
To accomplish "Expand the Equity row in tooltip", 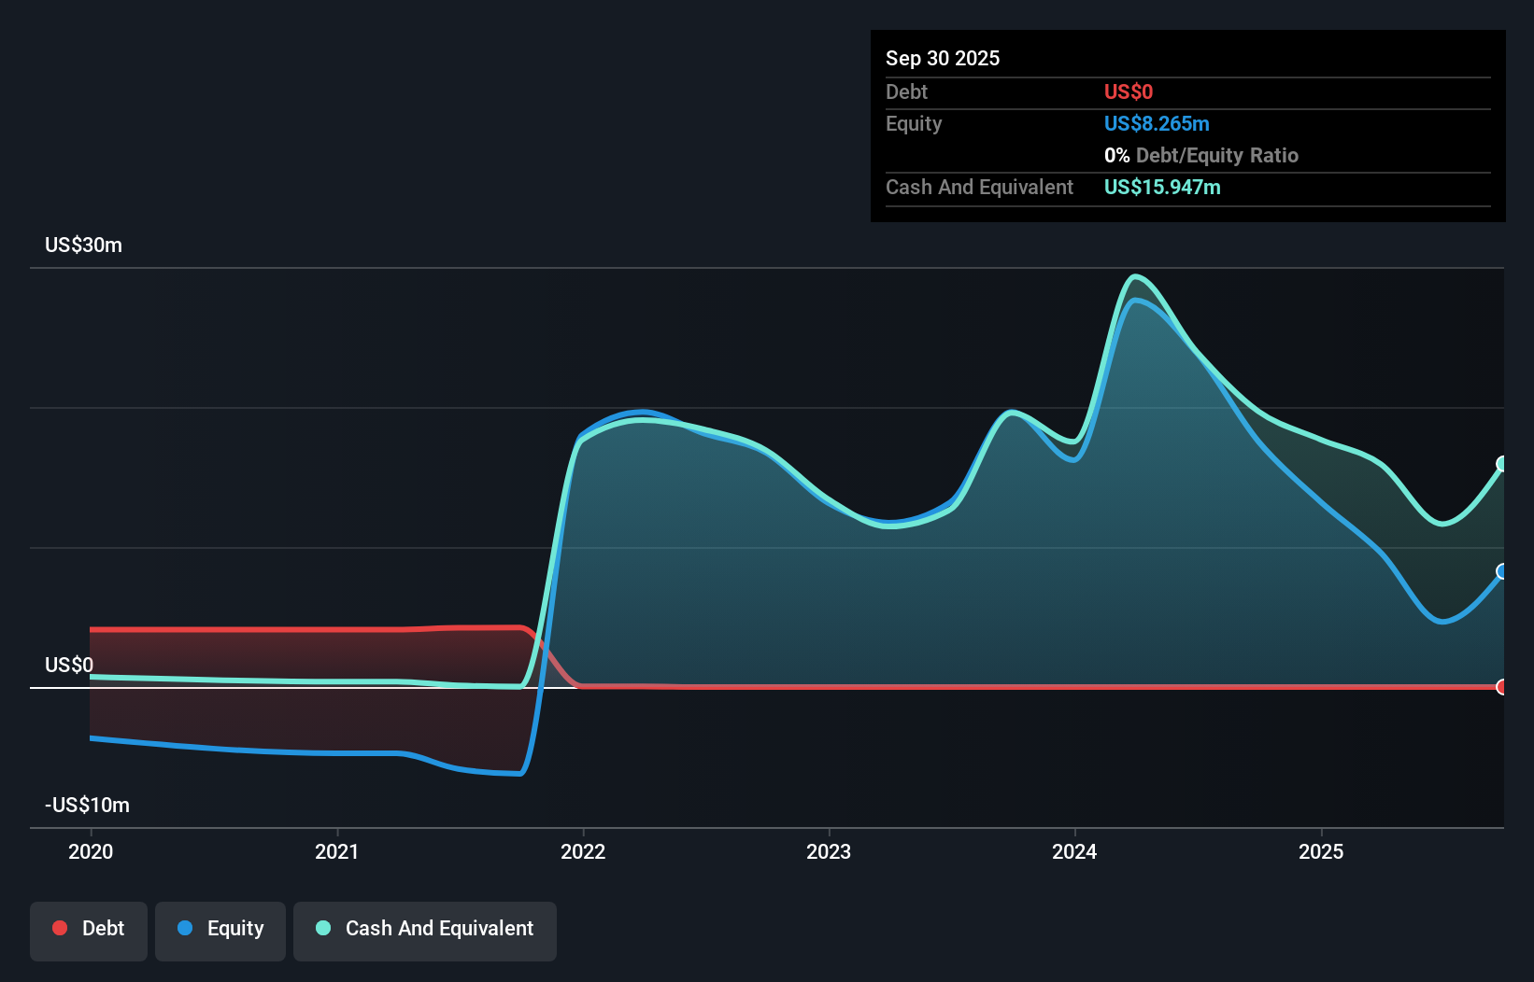I will 913,123.
